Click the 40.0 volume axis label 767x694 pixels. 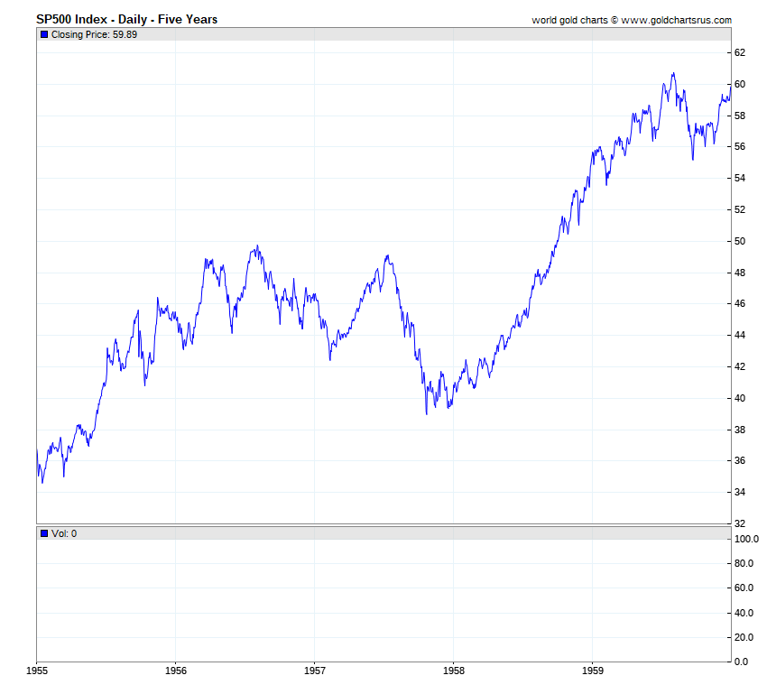744,613
